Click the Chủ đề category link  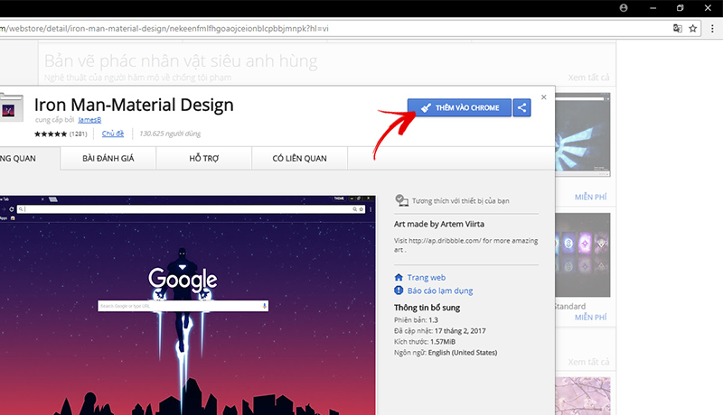point(113,134)
